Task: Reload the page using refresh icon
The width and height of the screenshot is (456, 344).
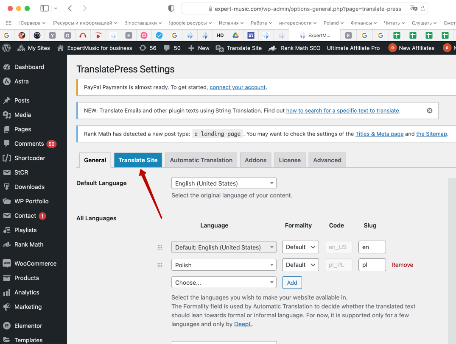Action: pos(423,8)
